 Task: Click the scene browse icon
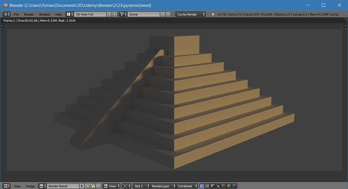tap(123, 14)
